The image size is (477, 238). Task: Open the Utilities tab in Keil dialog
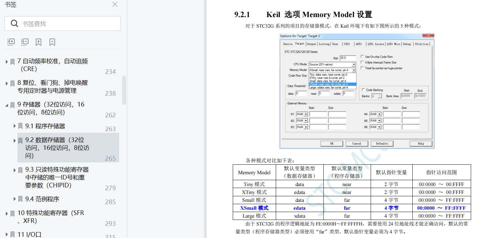(x=422, y=44)
